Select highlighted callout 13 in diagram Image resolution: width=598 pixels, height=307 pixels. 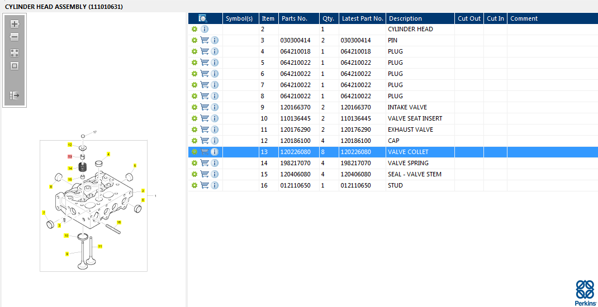pos(70,156)
